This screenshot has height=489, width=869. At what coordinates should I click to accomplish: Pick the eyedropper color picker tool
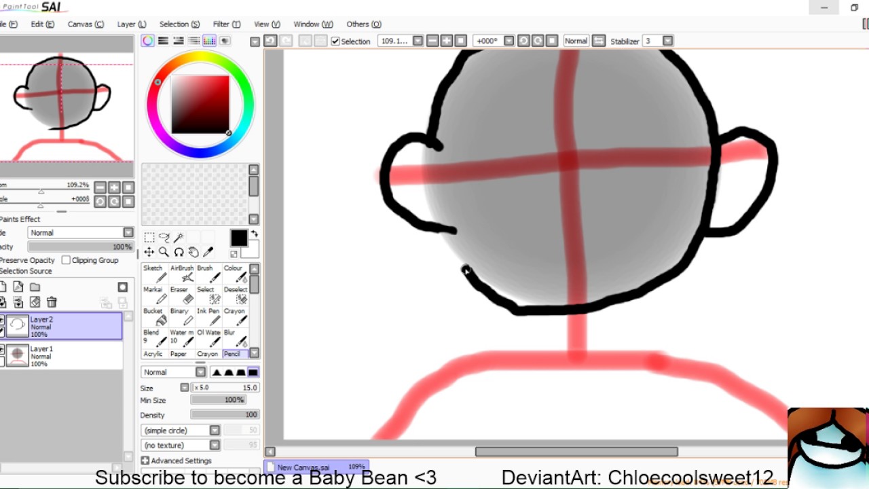pos(208,253)
